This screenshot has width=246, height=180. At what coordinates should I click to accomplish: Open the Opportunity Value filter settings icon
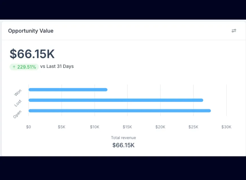pos(234,31)
